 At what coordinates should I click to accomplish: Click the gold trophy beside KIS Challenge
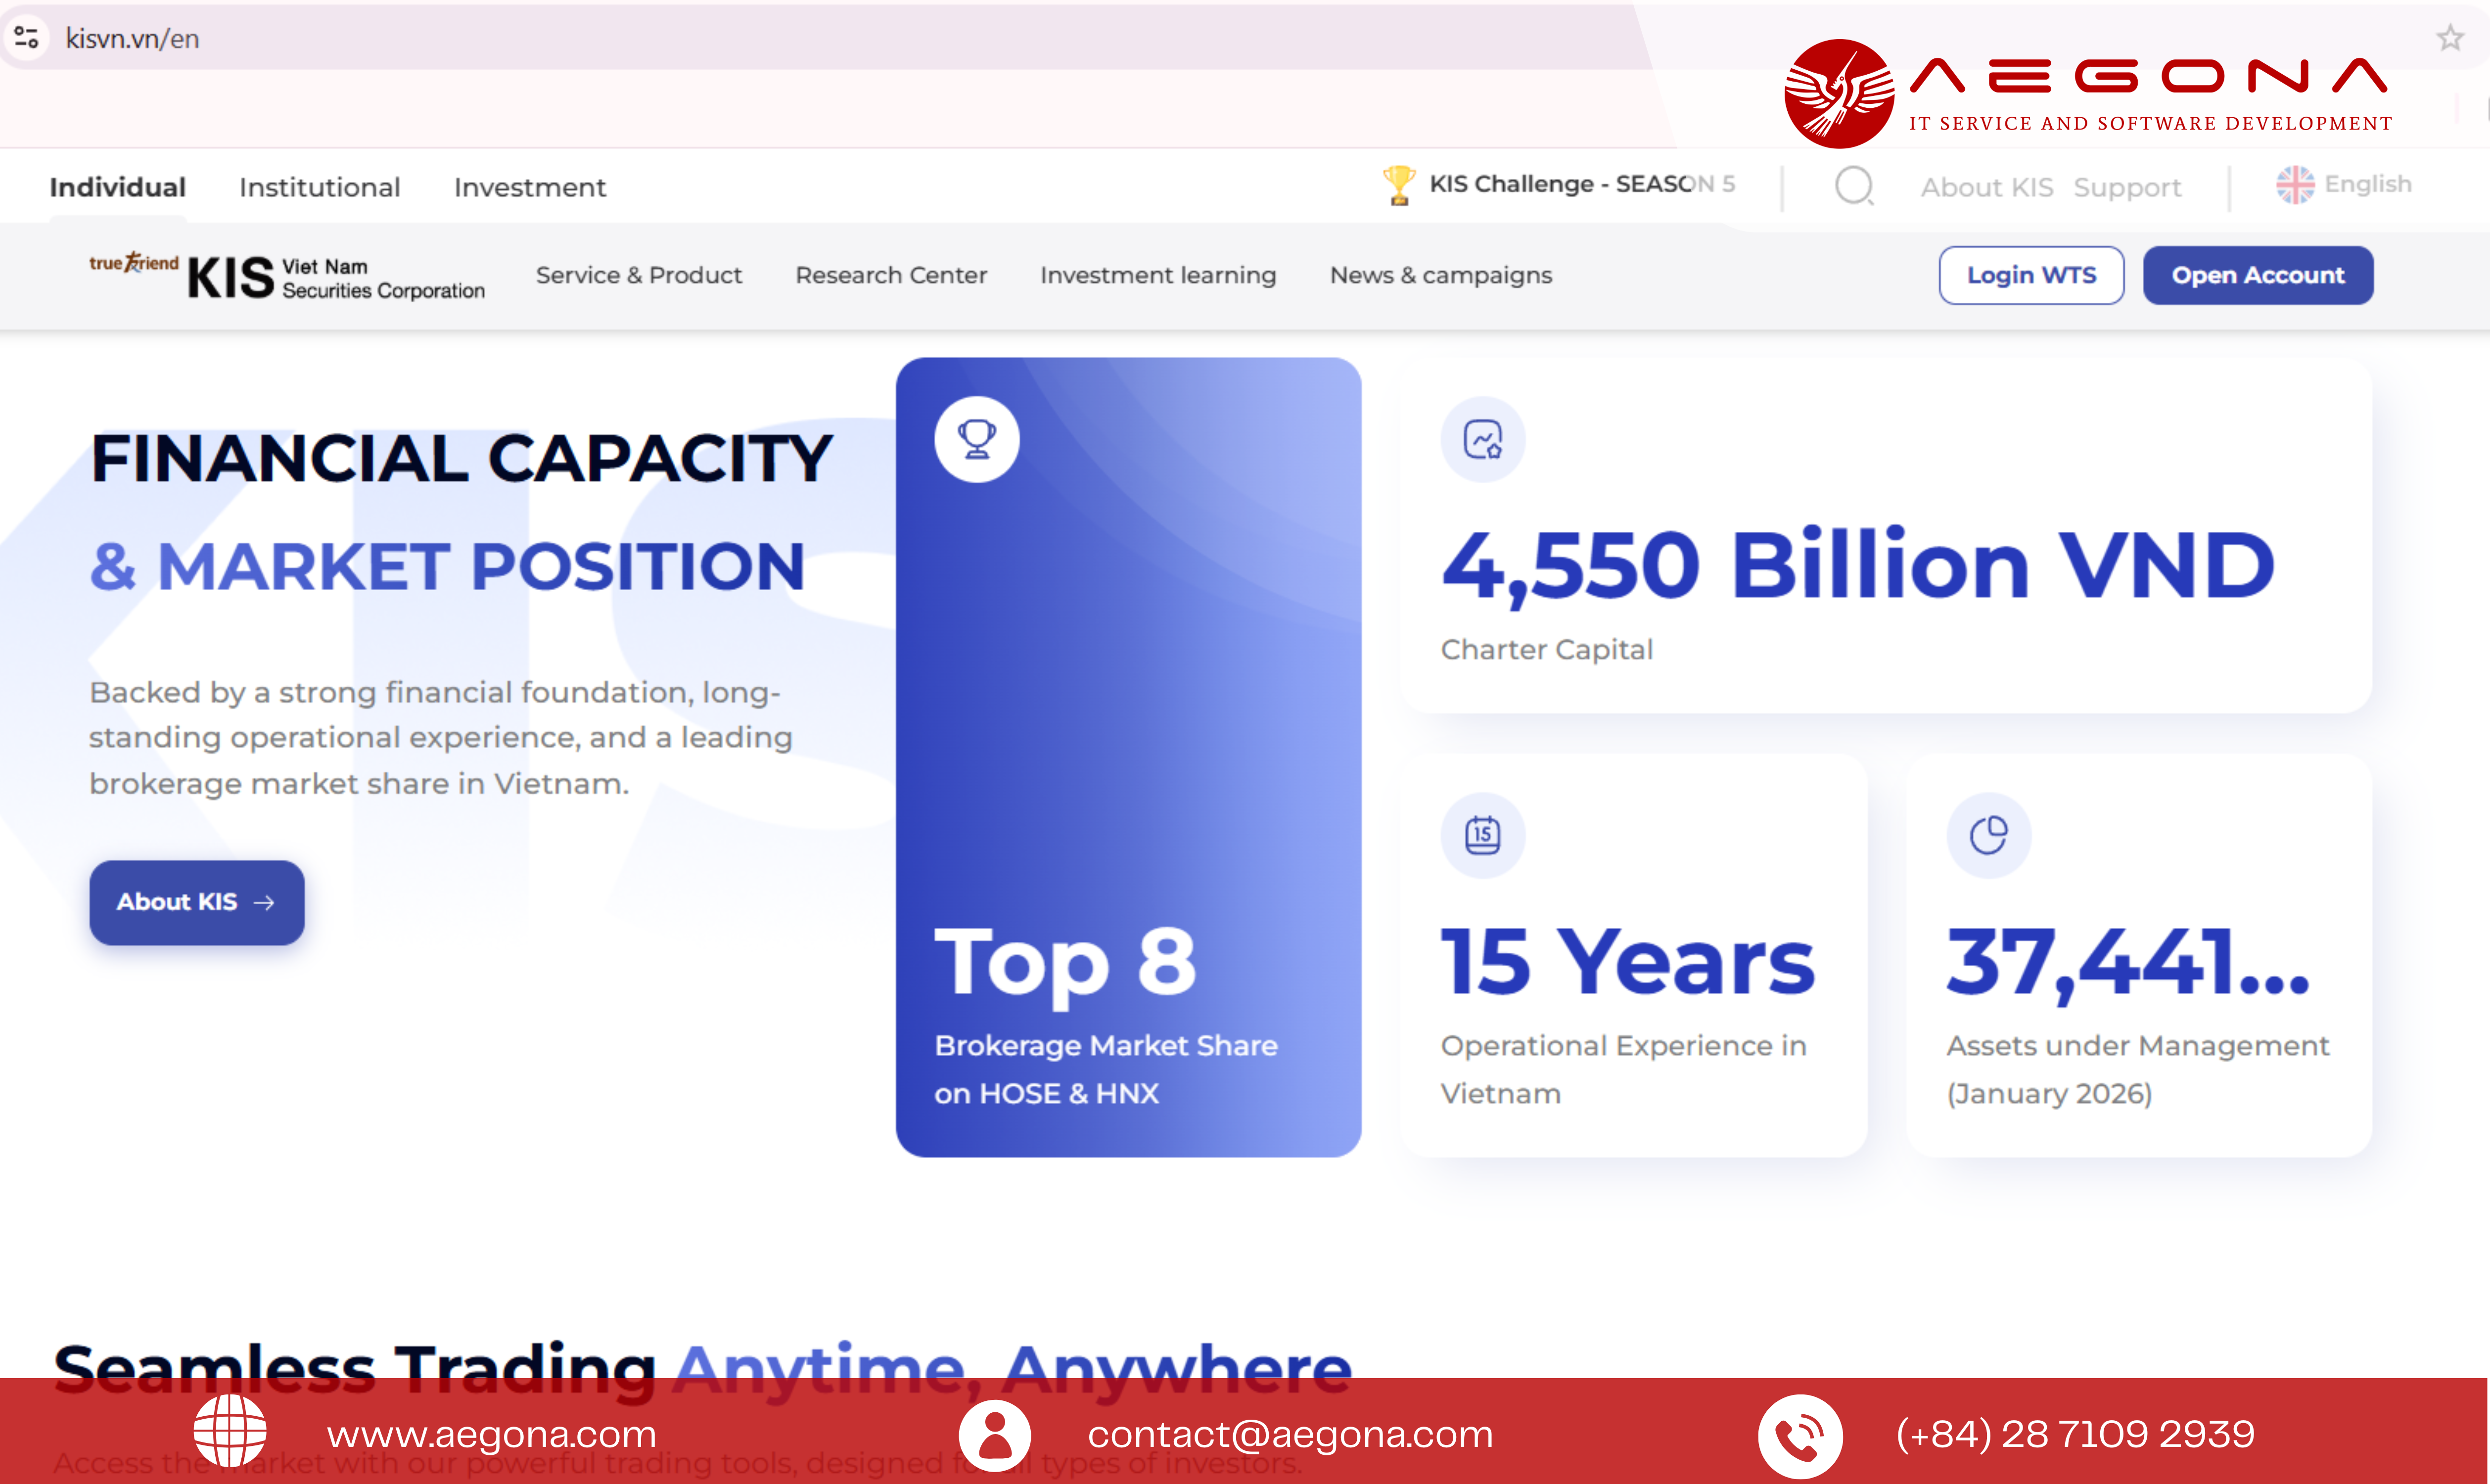(1398, 185)
